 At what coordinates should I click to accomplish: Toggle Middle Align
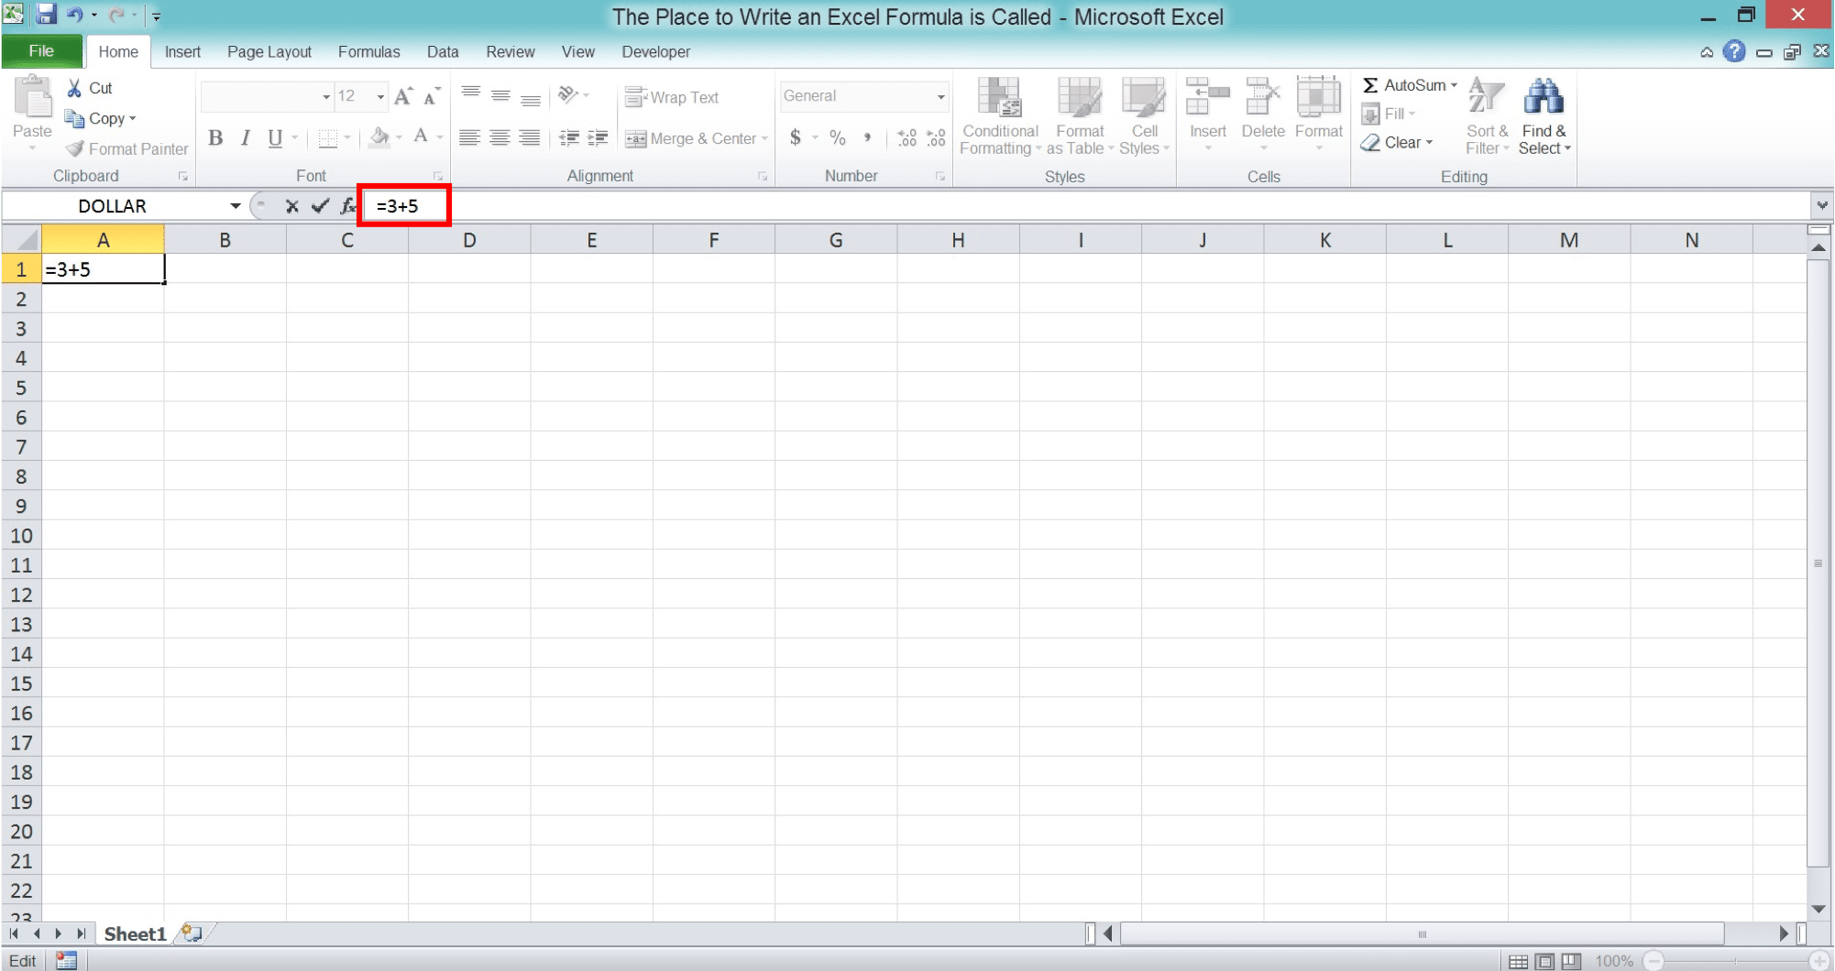tap(500, 94)
